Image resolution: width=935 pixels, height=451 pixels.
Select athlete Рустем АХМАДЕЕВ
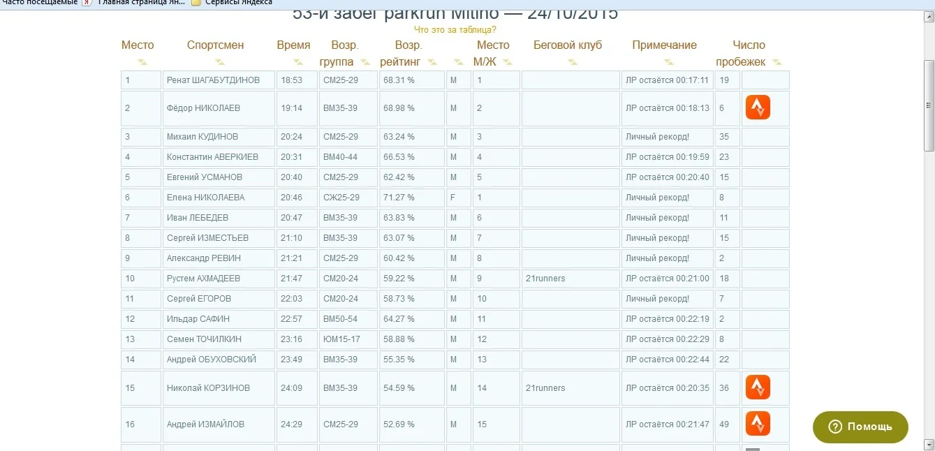(x=203, y=279)
